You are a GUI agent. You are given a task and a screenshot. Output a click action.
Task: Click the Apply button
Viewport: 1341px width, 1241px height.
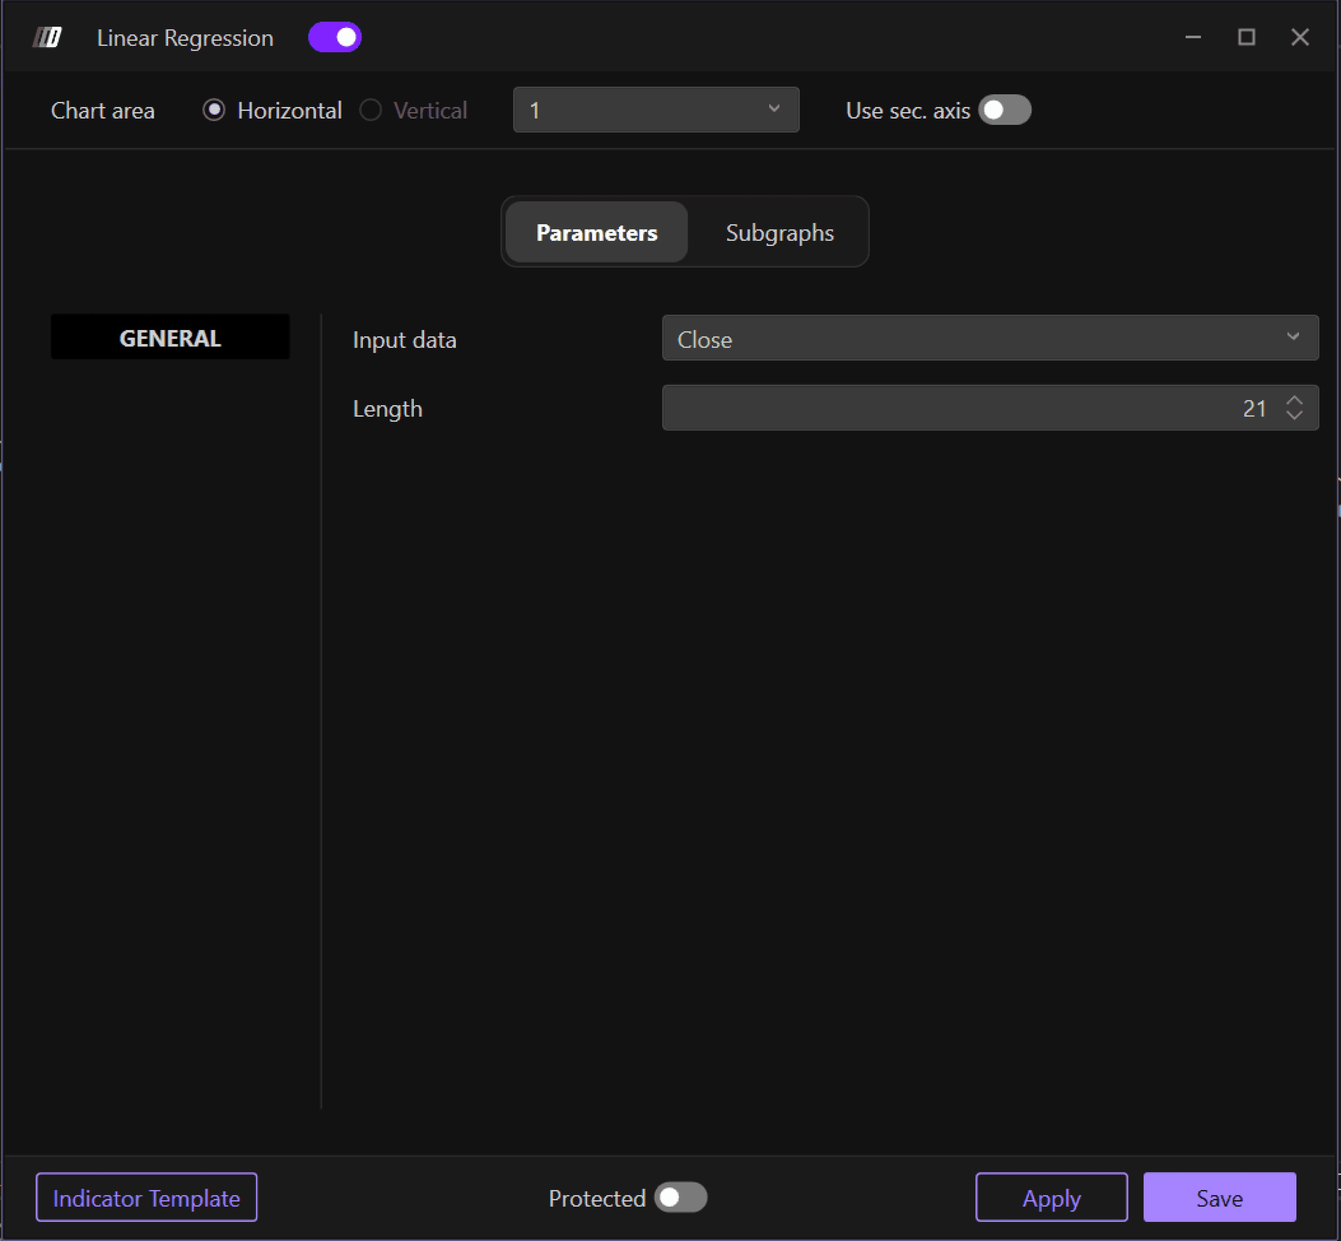(1051, 1198)
